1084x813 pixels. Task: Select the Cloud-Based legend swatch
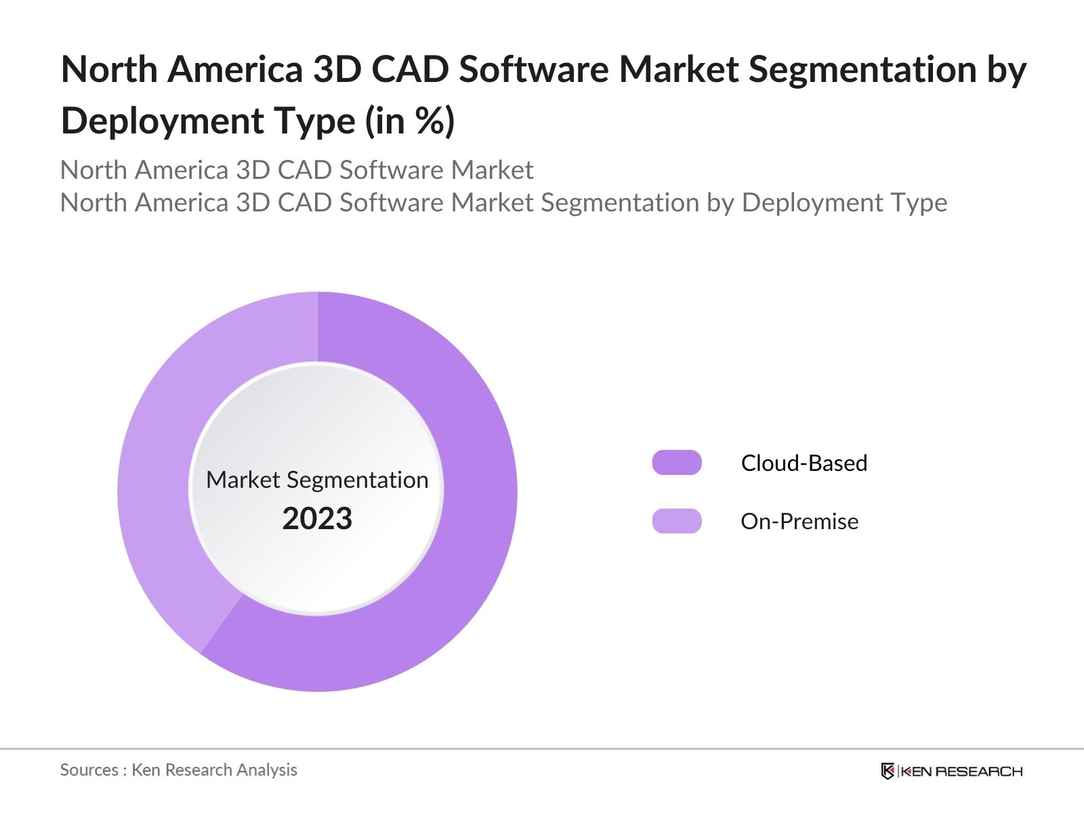676,463
